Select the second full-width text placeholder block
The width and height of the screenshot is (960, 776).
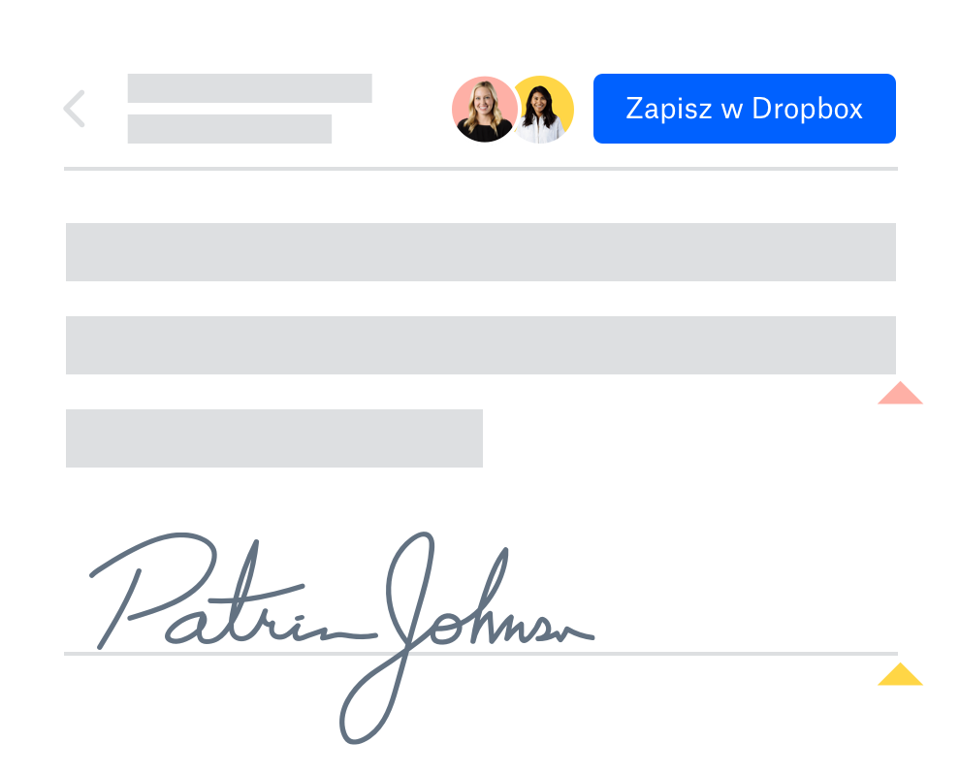point(481,345)
